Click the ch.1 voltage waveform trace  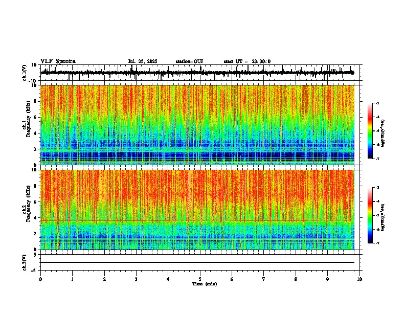tap(197, 73)
